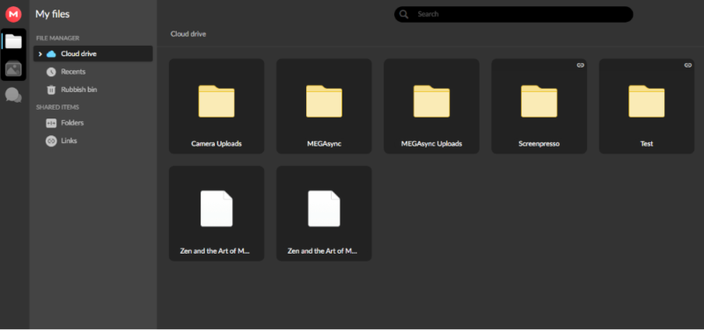Open the photos gallery icon in sidebar
The height and width of the screenshot is (330, 704).
[13, 68]
